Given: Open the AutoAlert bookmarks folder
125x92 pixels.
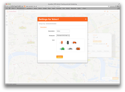Looking at the screenshot, I should pos(30,9).
